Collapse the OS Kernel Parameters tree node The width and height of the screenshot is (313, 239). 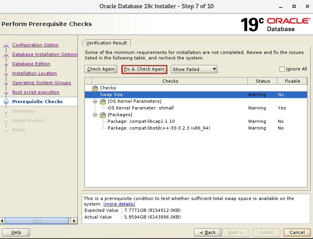(95, 101)
